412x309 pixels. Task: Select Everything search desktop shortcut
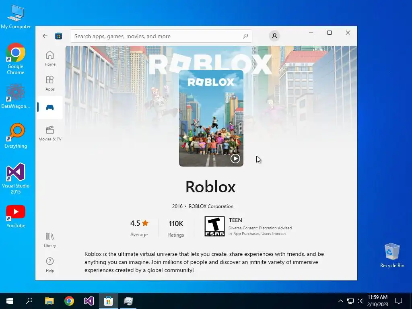click(x=16, y=136)
